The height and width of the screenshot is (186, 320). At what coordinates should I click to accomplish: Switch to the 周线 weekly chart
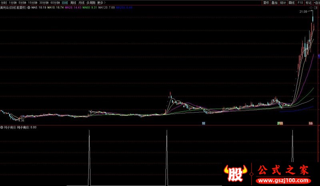pyautogui.click(x=73, y=3)
